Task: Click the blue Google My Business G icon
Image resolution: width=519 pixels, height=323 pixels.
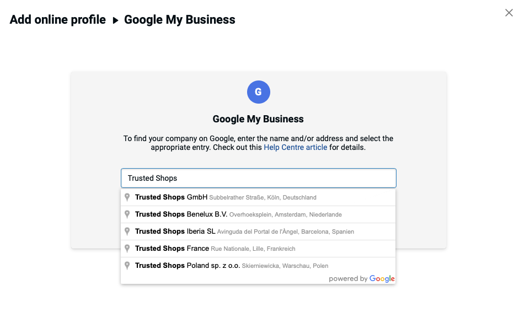Action: pyautogui.click(x=259, y=92)
